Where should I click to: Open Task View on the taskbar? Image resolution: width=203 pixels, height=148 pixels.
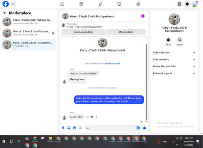pos(19,142)
